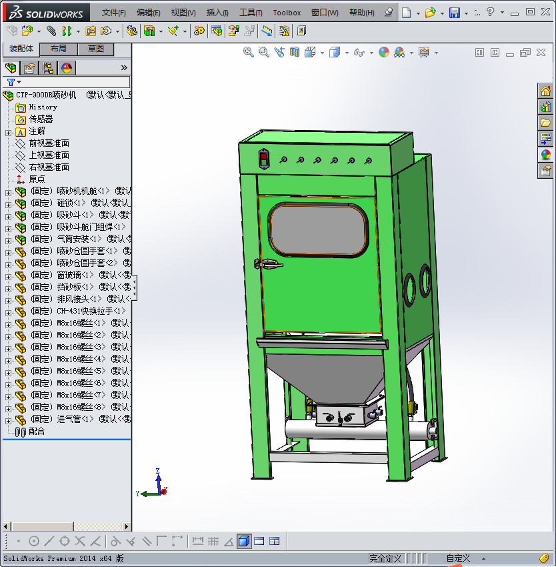Toggle the shaded-with-edges display cube button
Image resolution: width=556 pixels, height=567 pixels.
point(244,541)
